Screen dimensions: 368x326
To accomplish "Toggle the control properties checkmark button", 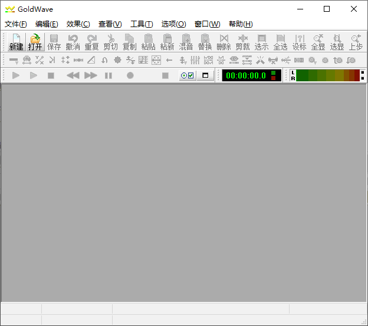I will 188,75.
